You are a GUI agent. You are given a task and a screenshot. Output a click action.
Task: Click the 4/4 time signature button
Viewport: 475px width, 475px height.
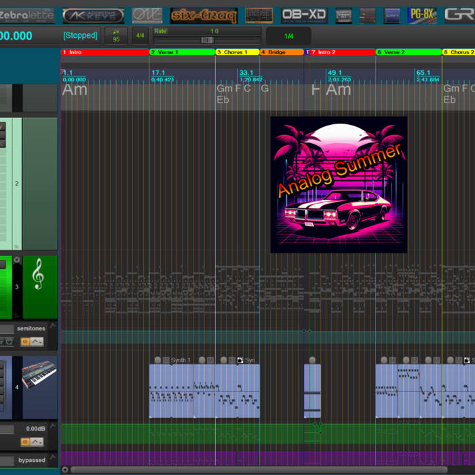[x=140, y=35]
